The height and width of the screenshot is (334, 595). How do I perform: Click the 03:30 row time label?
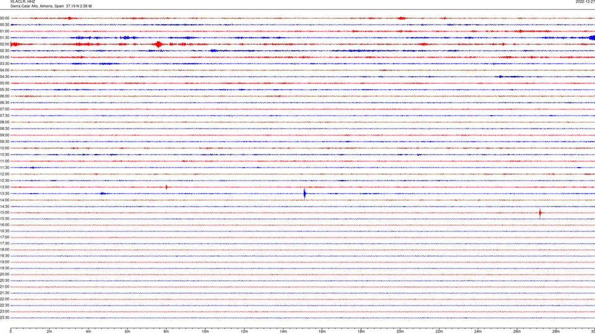(x=4, y=64)
